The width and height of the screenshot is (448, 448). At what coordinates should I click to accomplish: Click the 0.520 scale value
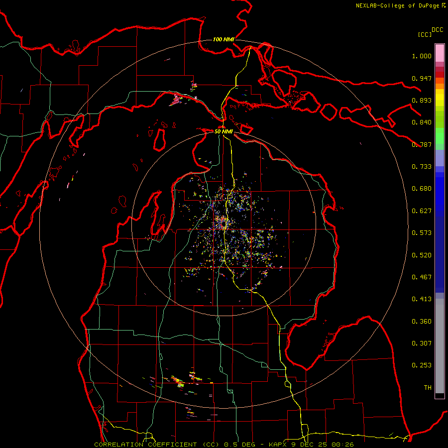point(422,255)
